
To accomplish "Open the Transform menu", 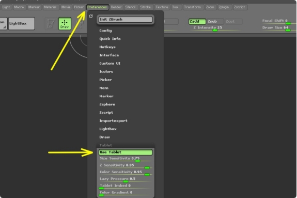I will tap(193, 7).
